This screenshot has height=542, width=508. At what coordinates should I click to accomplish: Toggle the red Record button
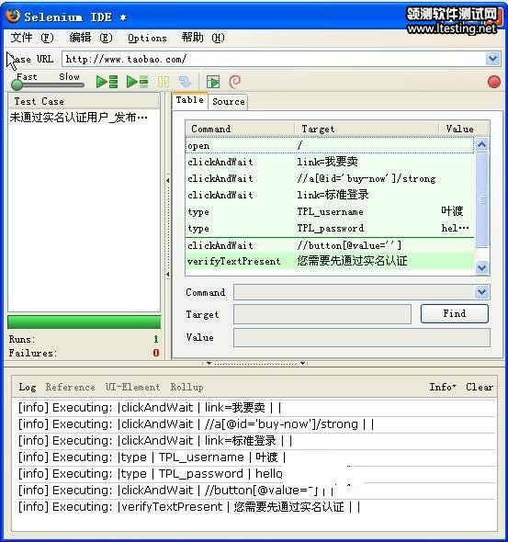pyautogui.click(x=494, y=82)
